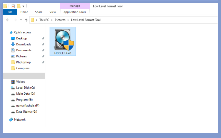Unpin Pictures using its pin icon
Viewport: 221px width, 138px height.
(43, 56)
